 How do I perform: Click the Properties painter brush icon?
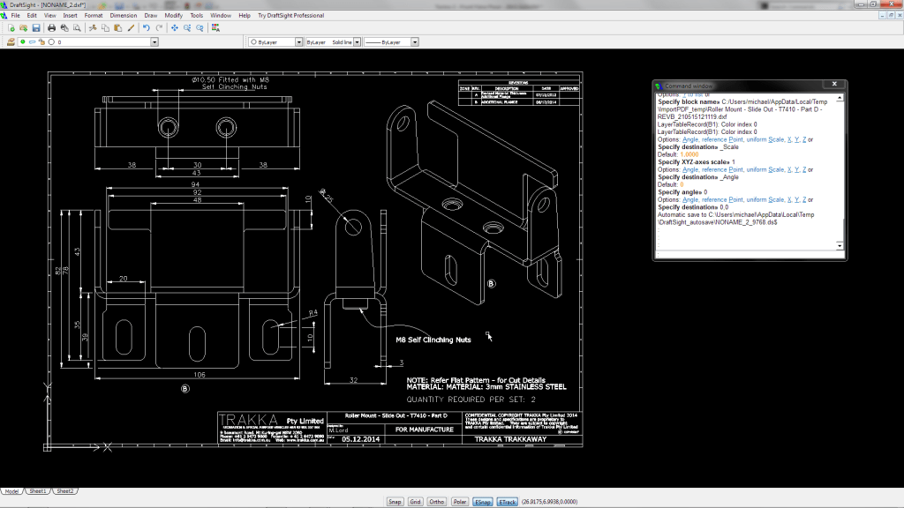[131, 28]
